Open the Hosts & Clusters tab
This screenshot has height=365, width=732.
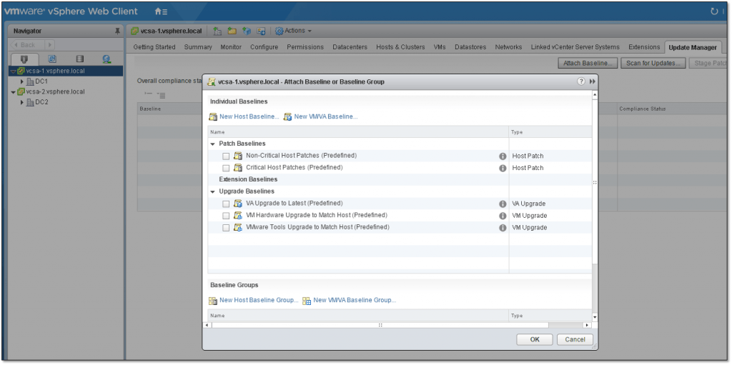pyautogui.click(x=400, y=47)
